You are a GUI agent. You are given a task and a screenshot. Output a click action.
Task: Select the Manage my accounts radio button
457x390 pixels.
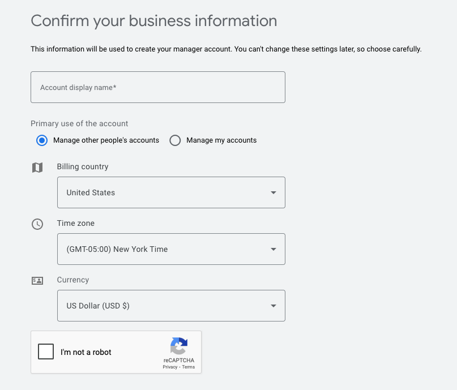pos(175,140)
